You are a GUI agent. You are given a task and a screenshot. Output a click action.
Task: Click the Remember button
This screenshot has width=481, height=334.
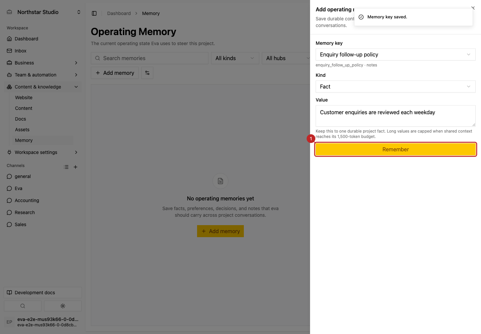click(395, 149)
